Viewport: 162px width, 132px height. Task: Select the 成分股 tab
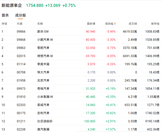tap(20, 15)
